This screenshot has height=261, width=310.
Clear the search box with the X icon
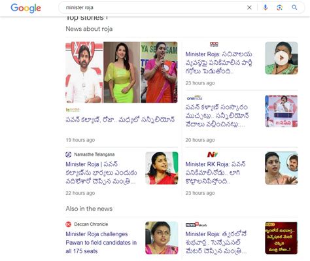(x=249, y=8)
